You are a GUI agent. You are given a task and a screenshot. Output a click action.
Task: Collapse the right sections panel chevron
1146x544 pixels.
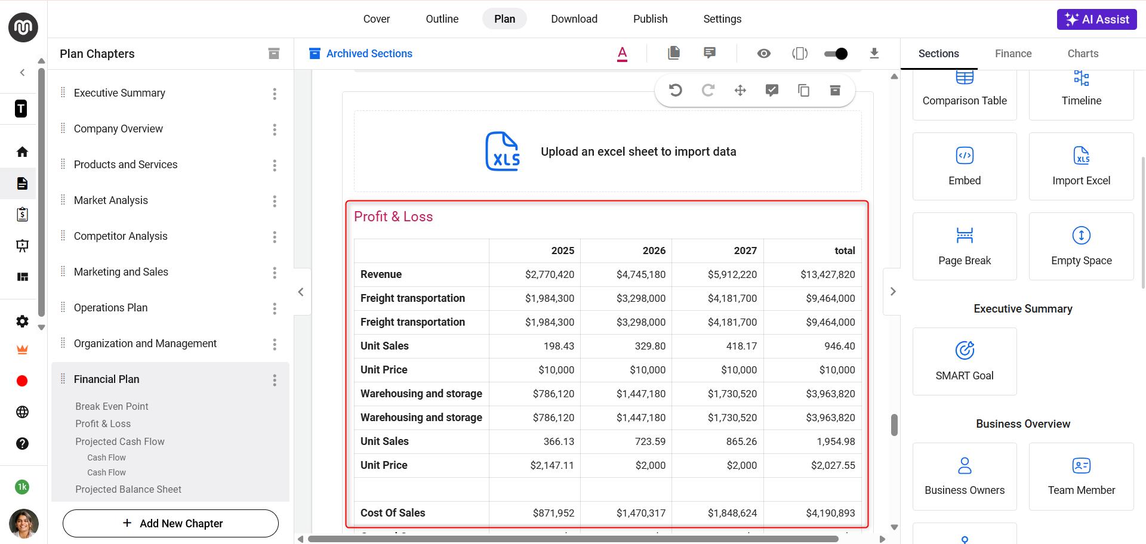point(893,292)
